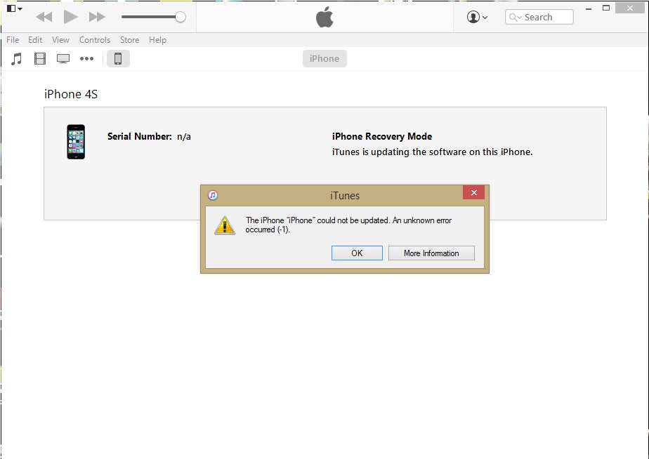The width and height of the screenshot is (649, 459).
Task: Click the iPhone tab button
Action: coord(324,59)
